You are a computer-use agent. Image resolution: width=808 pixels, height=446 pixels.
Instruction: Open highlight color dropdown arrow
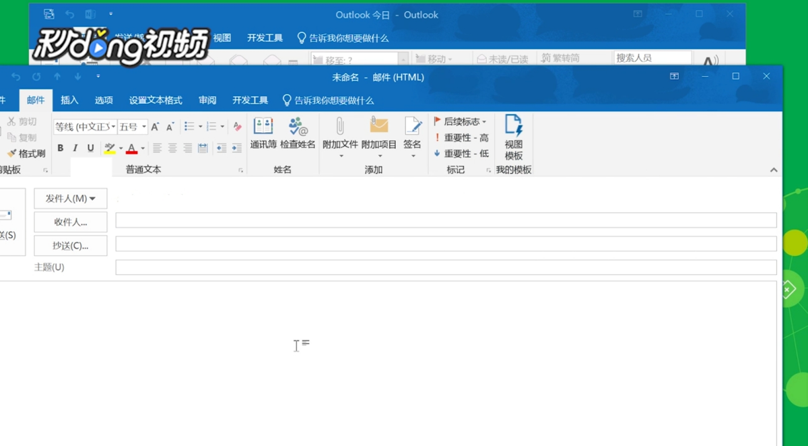click(x=121, y=148)
